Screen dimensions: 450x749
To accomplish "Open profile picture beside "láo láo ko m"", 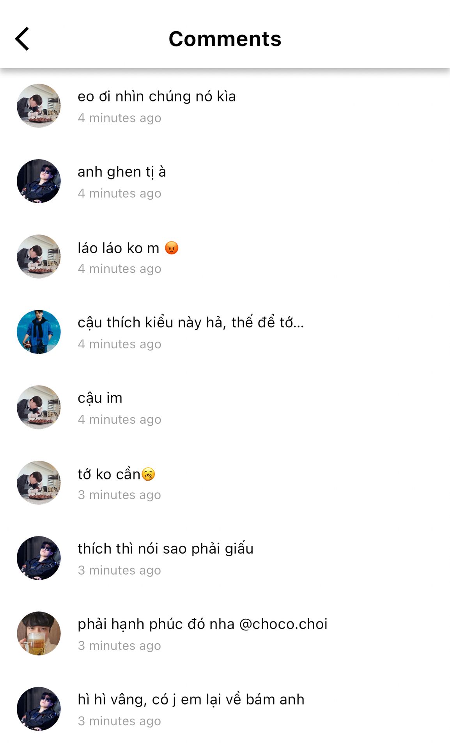I will pos(39,256).
